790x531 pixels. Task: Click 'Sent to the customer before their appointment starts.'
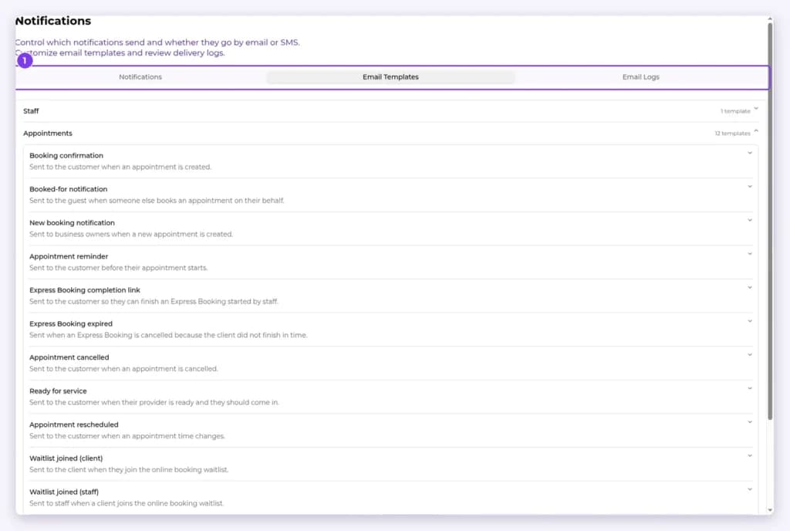click(118, 268)
